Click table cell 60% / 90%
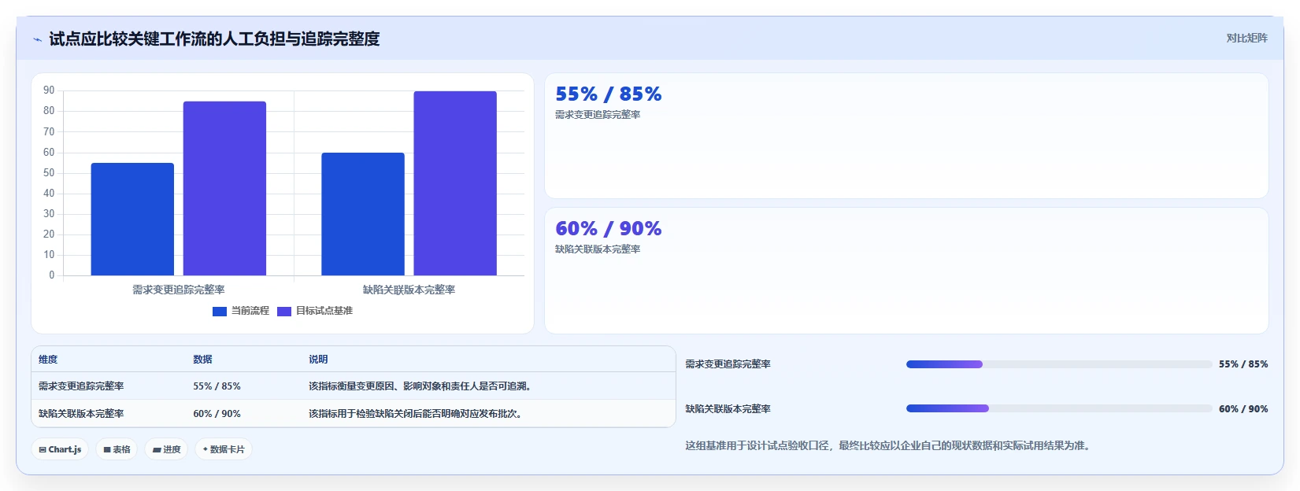The image size is (1300, 491). (217, 414)
